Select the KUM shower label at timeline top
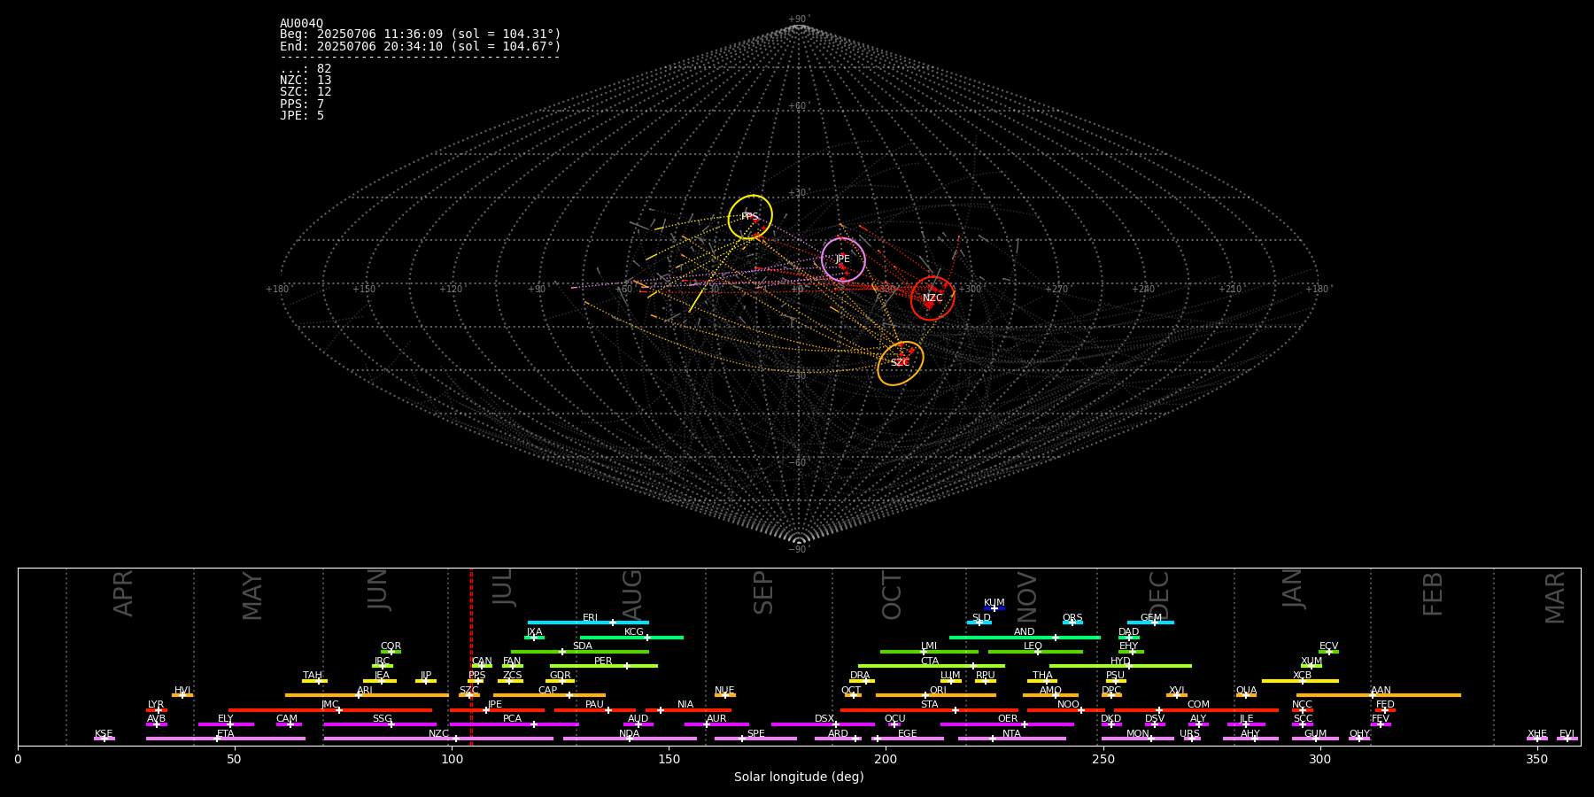1594x797 pixels. [x=994, y=603]
